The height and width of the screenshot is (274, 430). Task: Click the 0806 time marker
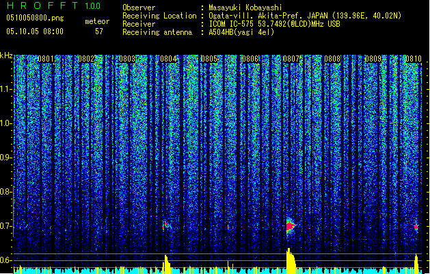(x=250, y=59)
